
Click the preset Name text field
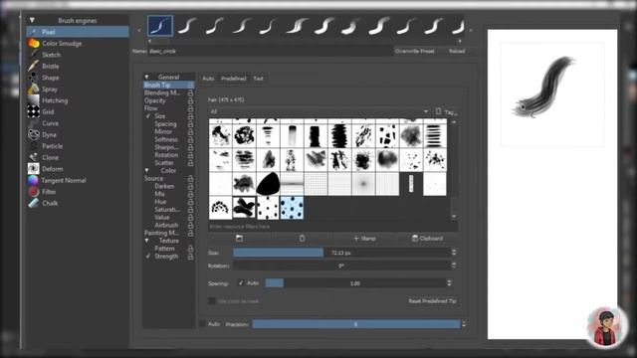(270, 51)
